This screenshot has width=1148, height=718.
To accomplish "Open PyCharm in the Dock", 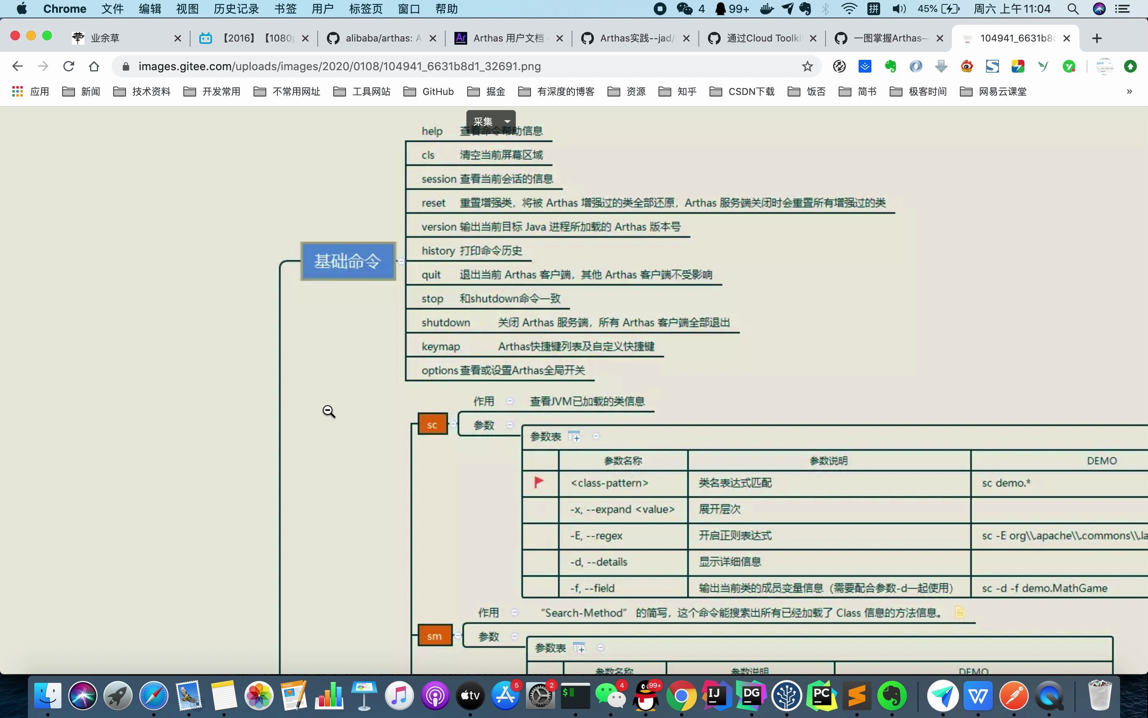I will click(x=822, y=696).
